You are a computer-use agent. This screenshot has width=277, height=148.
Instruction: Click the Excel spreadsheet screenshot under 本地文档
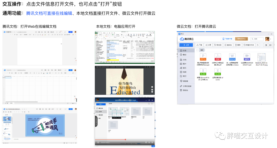click(x=125, y=47)
